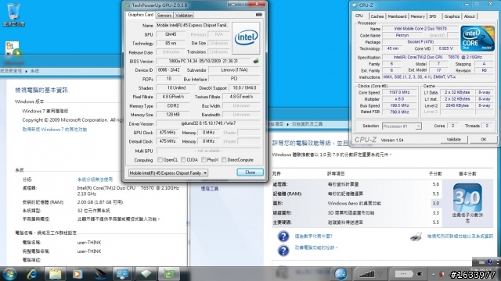Viewport: 501px width, 281px height.
Task: Click the Close button in GPU-Z
Action: point(250,173)
